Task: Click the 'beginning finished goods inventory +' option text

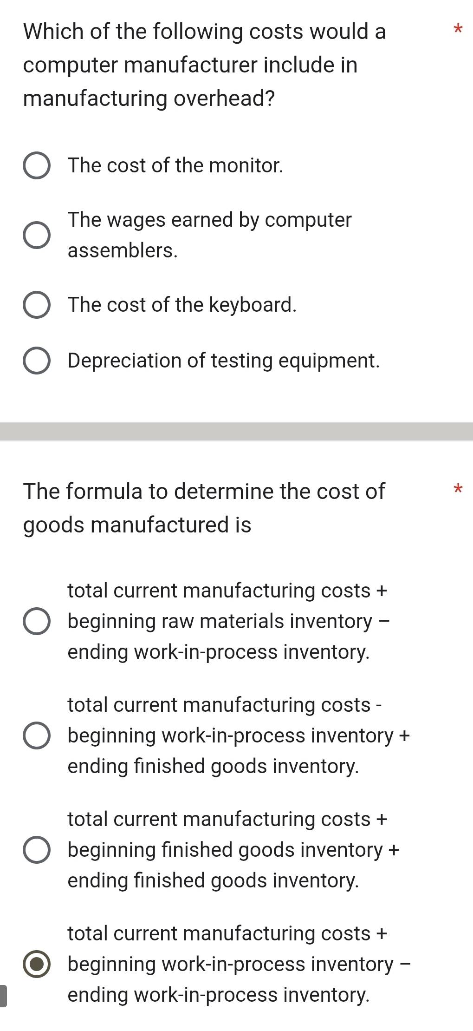Action: pos(233,850)
